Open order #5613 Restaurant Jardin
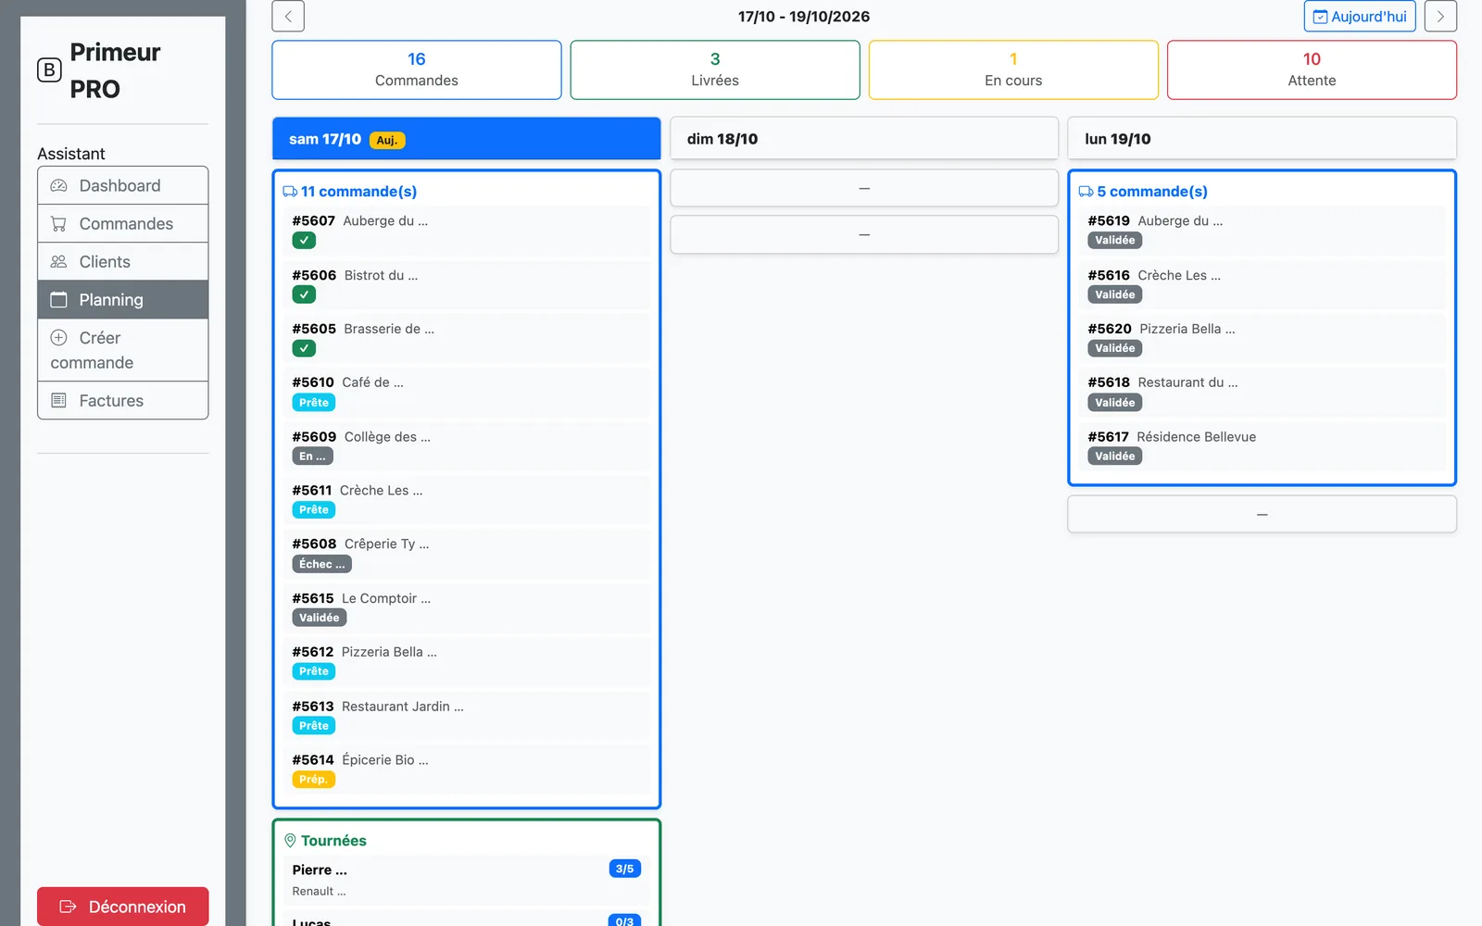The height and width of the screenshot is (926, 1482). pos(467,716)
